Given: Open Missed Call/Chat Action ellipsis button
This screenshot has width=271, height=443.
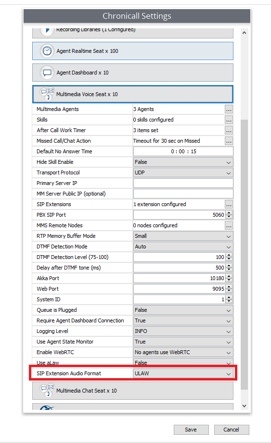Looking at the screenshot, I should [229, 141].
